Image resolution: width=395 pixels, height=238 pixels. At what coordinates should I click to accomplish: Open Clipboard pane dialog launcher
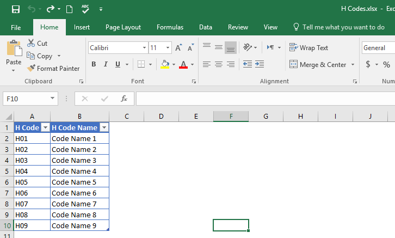click(x=81, y=82)
